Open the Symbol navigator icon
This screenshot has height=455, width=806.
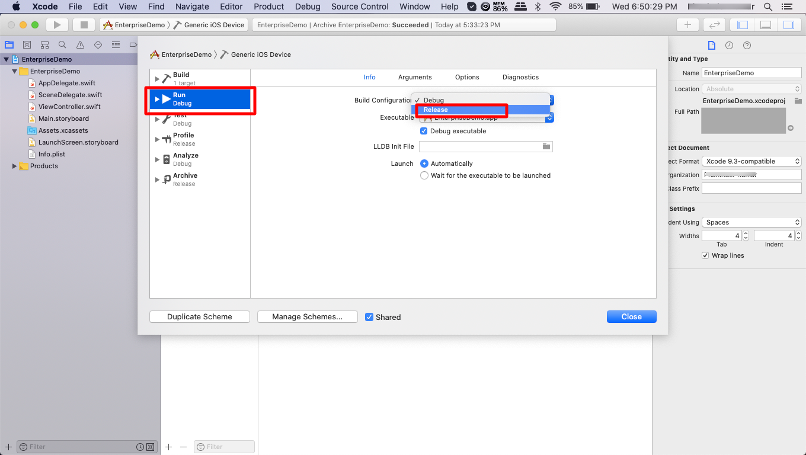(x=44, y=45)
